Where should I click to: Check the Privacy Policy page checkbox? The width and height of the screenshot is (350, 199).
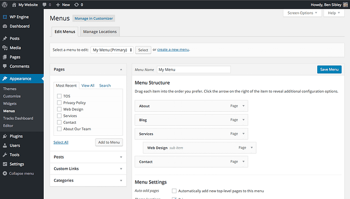click(x=59, y=103)
